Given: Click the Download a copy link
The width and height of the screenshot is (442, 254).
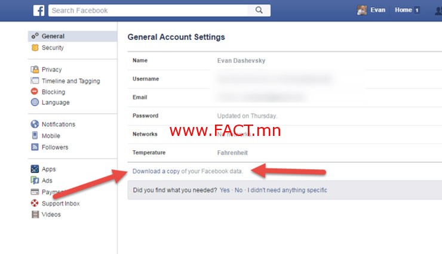Looking at the screenshot, I should [156, 171].
